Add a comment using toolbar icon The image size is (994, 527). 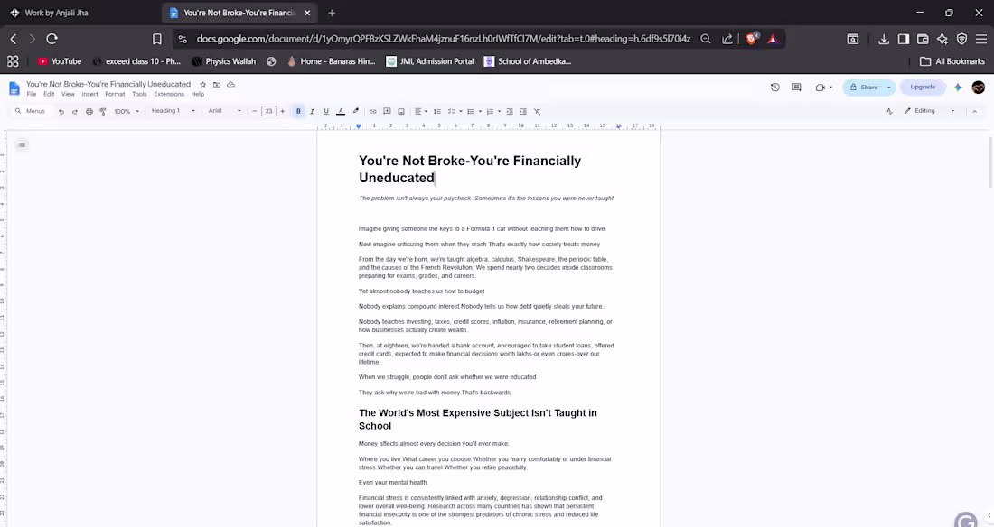(387, 112)
